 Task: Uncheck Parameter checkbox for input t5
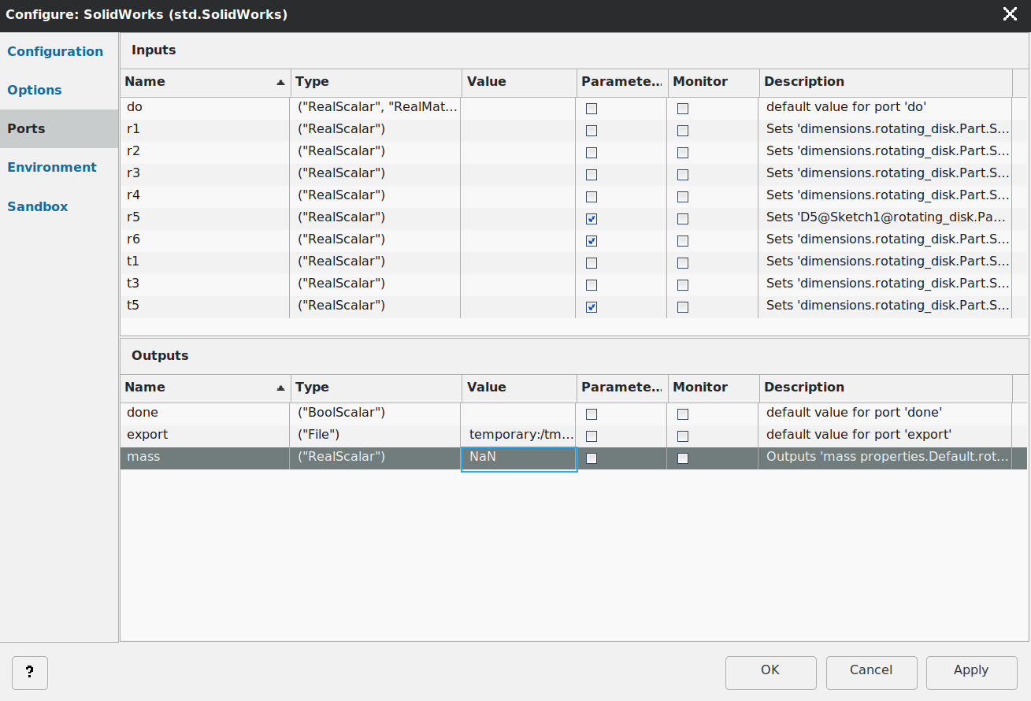pyautogui.click(x=592, y=307)
